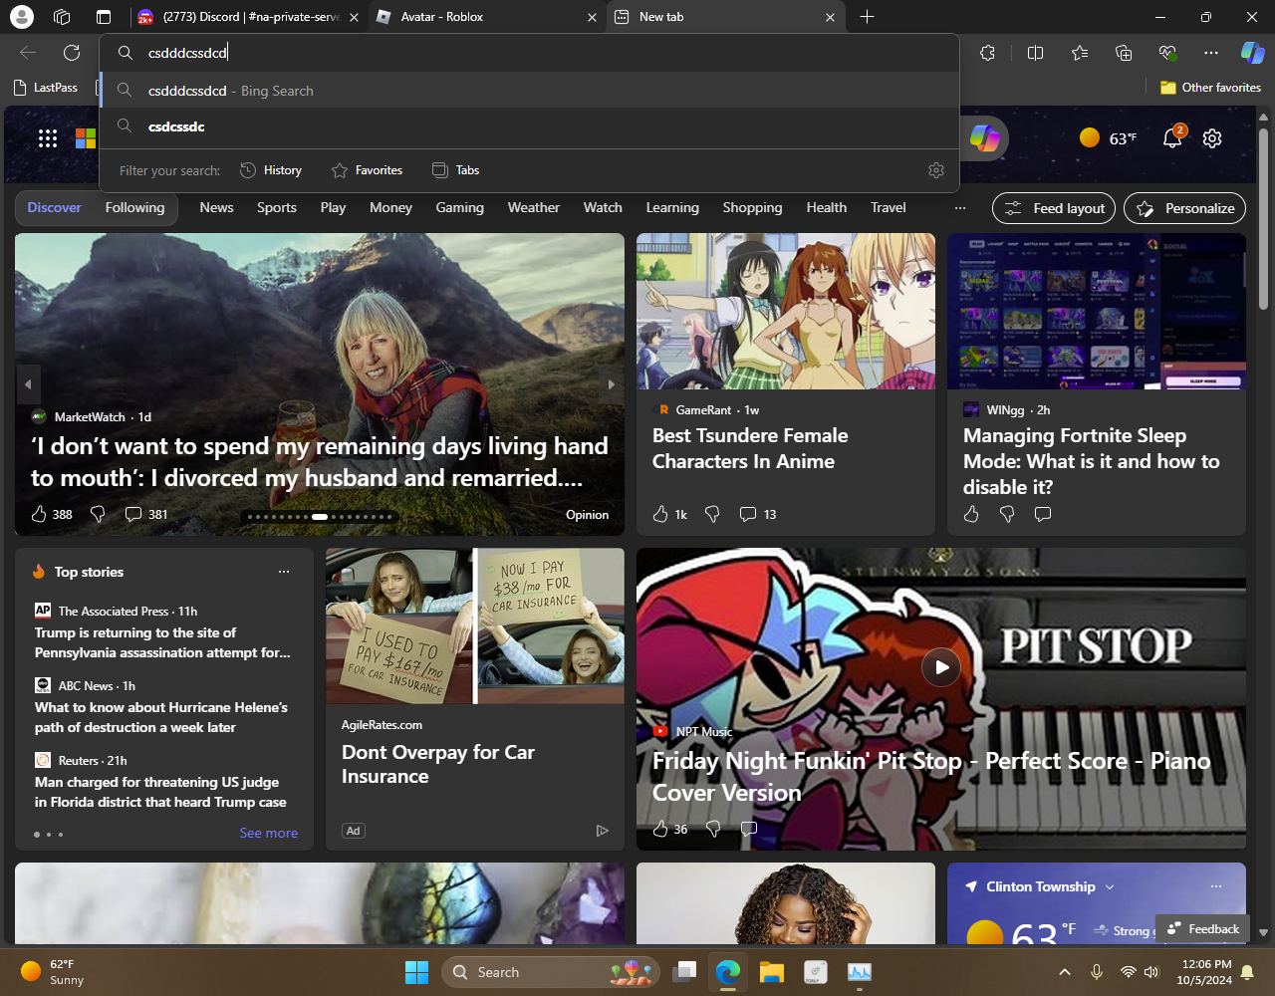Viewport: 1275px width, 996px height.
Task: Select the Shopping category tab
Action: pos(752,208)
